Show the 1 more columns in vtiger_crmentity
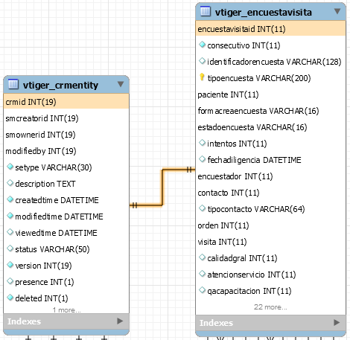 66,310
